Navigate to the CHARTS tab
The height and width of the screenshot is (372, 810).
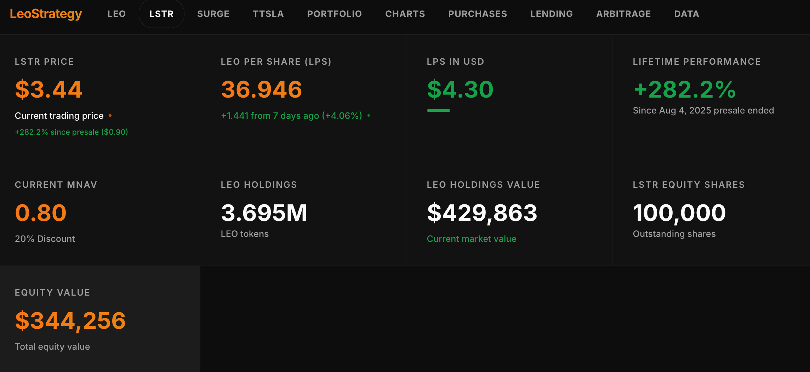[x=405, y=14]
